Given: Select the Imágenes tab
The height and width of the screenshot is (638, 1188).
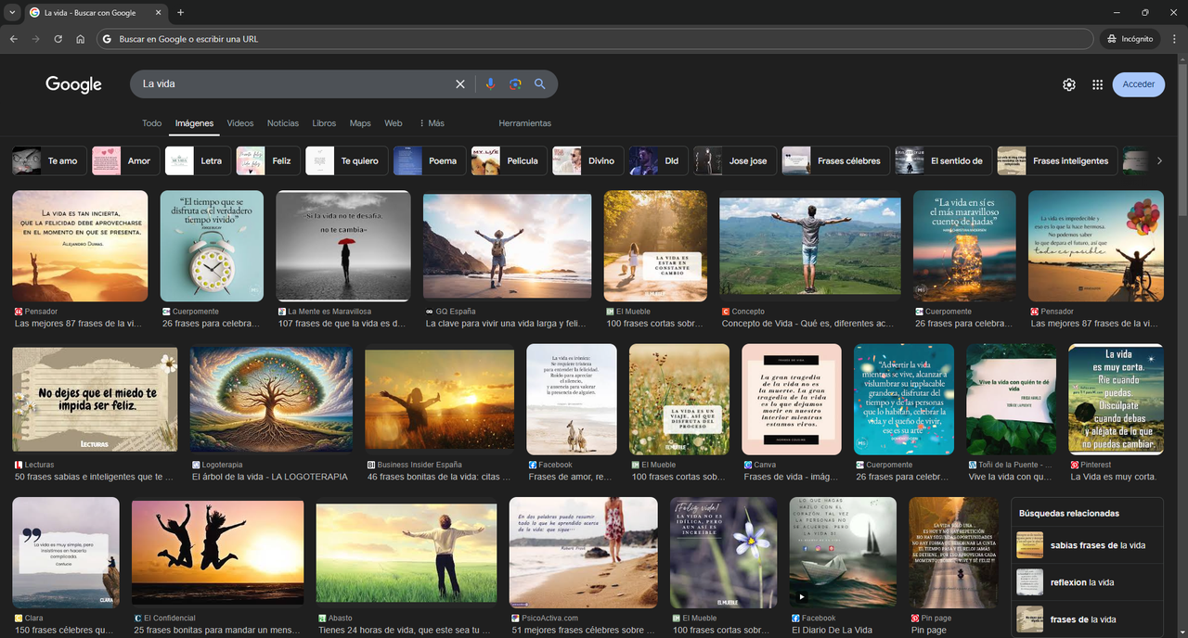Looking at the screenshot, I should (x=194, y=123).
